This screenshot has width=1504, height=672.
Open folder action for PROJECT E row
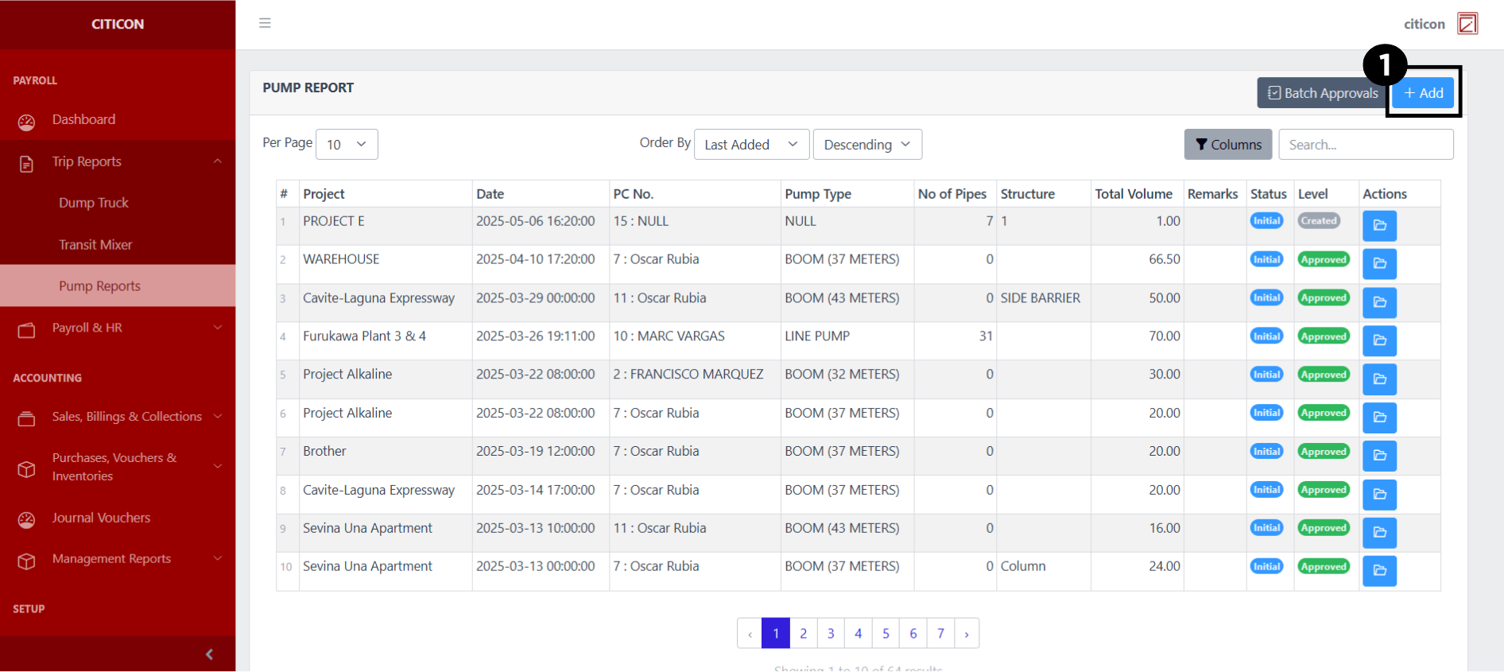tap(1379, 226)
